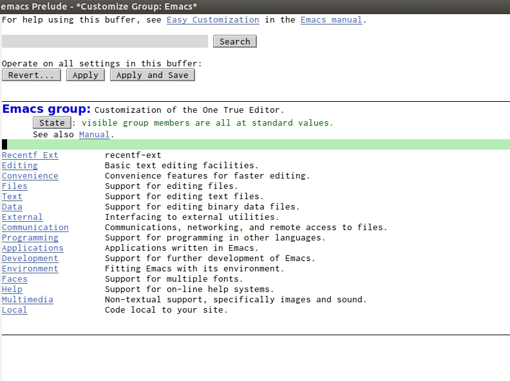Click the Revert... button

coord(31,75)
